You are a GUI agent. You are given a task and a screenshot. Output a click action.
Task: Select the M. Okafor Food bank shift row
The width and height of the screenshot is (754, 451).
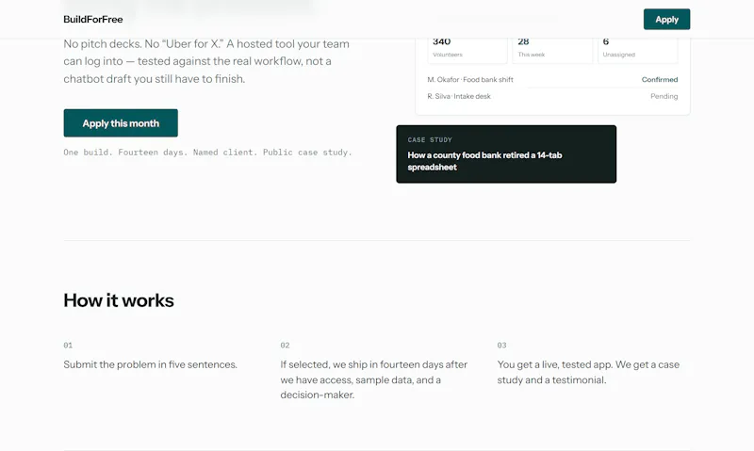552,80
